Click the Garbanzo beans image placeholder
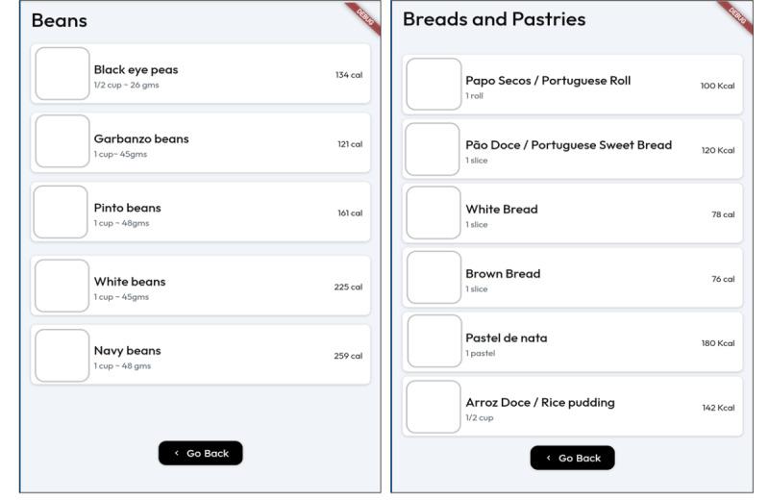 click(x=62, y=143)
